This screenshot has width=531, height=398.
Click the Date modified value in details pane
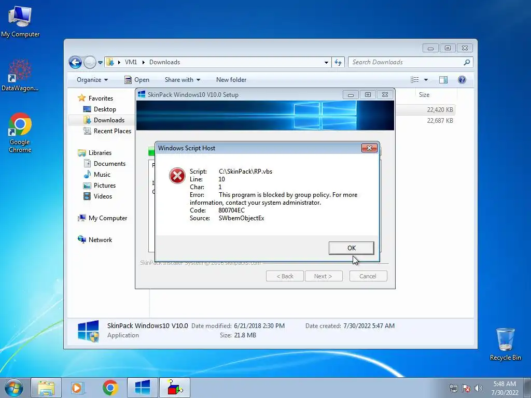[x=259, y=326]
